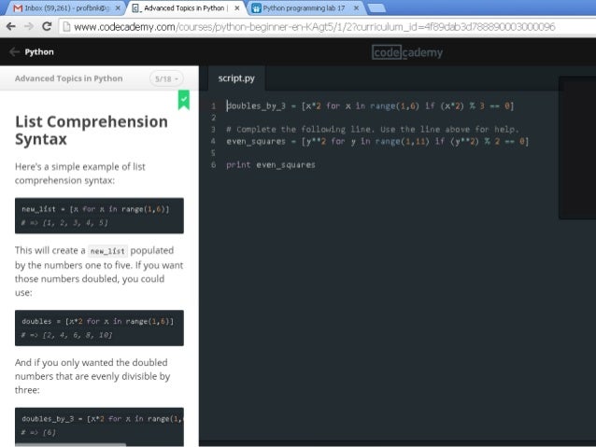
Task: Select the Advanced Topics in Python tab
Action: (x=185, y=8)
